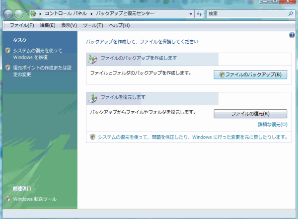Open Windows 転送ツール link
The image size is (298, 219).
click(35, 199)
